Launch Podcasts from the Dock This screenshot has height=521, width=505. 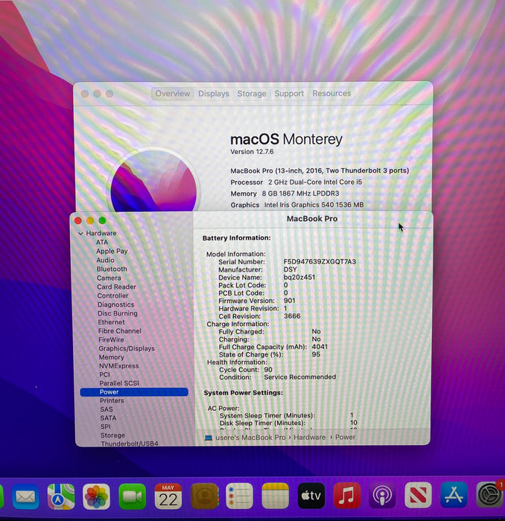[x=382, y=496]
